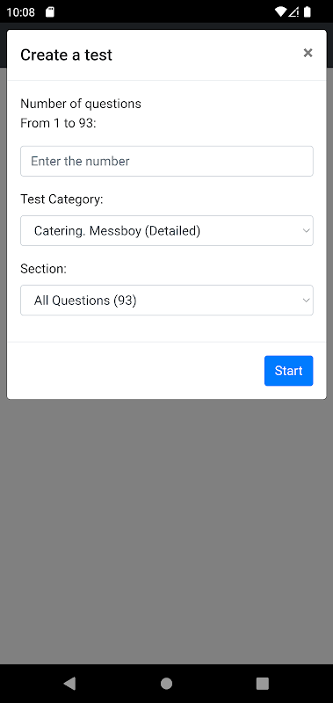This screenshot has height=703, width=333.
Task: Click the Number of questions label
Action: 81,104
